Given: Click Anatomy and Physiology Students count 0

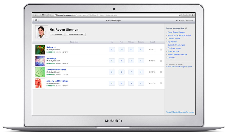Looking at the screenshot, I should 141,83.
